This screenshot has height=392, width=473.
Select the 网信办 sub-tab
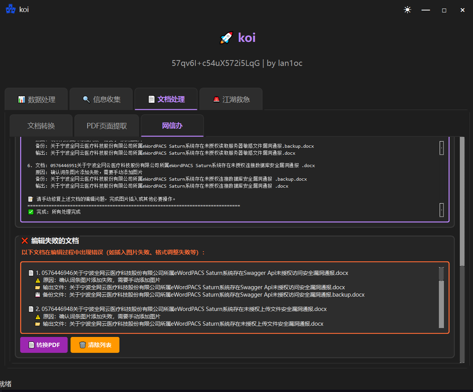coord(172,126)
